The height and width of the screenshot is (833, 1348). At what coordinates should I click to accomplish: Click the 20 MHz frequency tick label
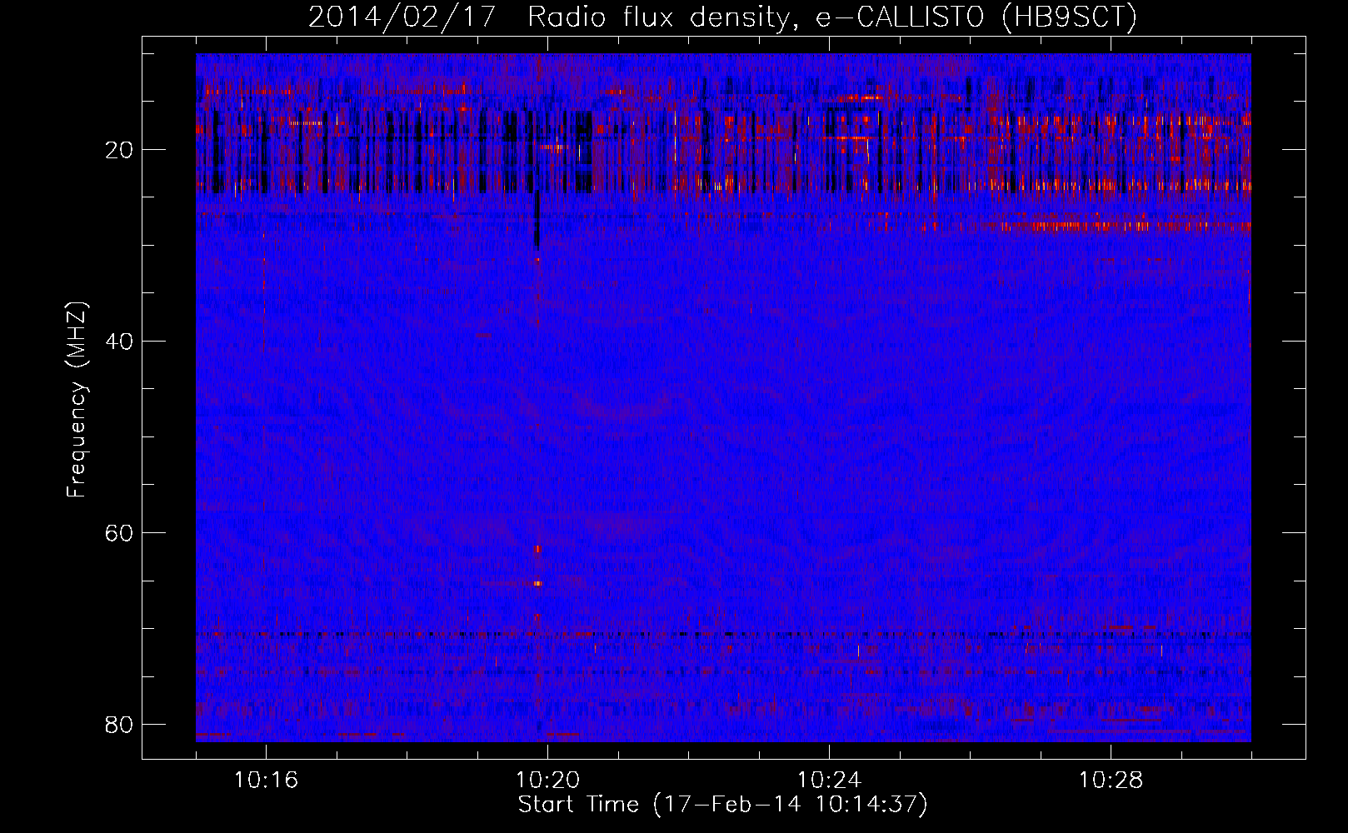pos(120,150)
